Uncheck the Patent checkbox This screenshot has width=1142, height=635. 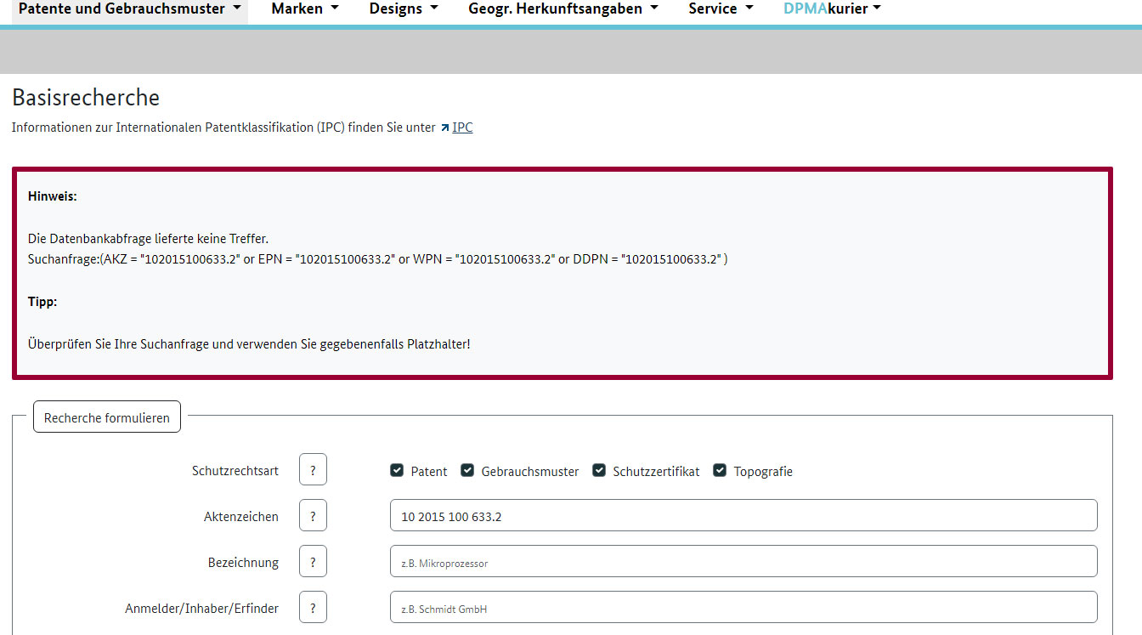point(397,470)
